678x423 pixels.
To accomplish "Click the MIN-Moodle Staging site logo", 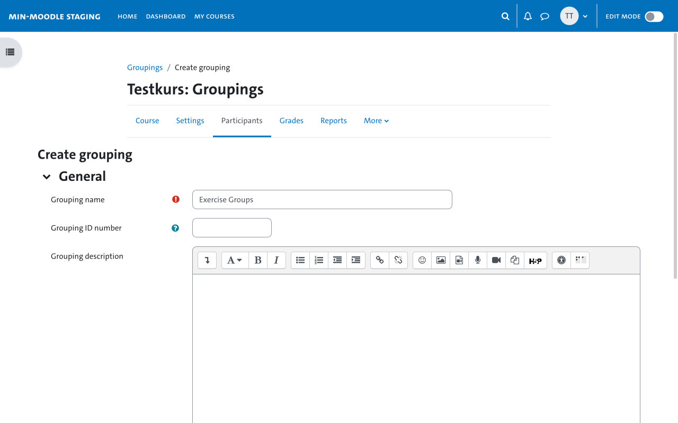I will (55, 16).
